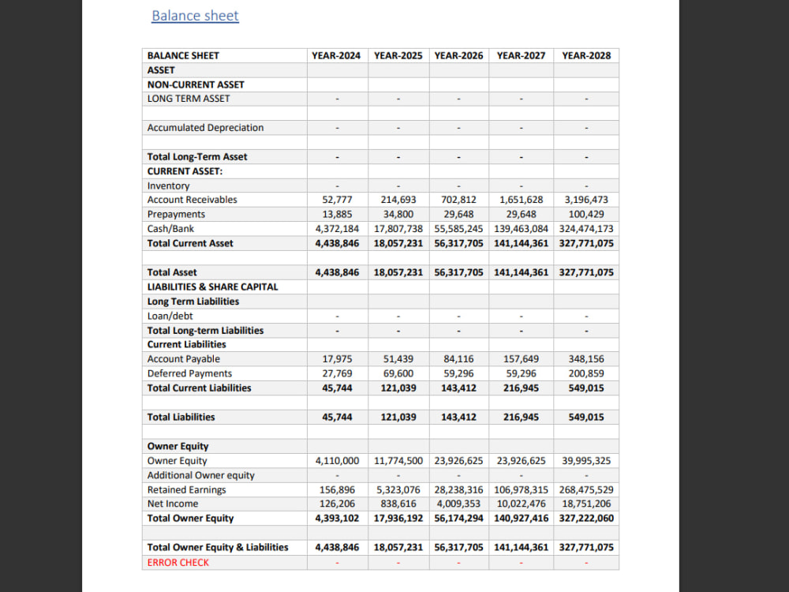
Task: Click the Prepayments row label
Action: tap(176, 215)
